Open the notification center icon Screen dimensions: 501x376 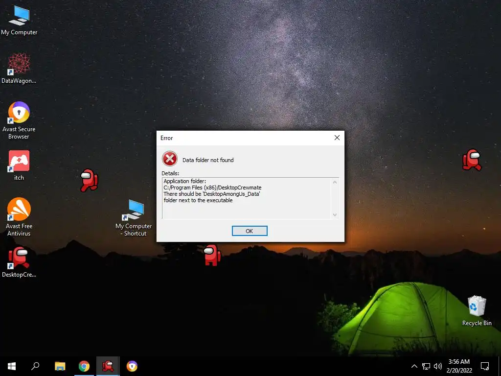click(485, 366)
